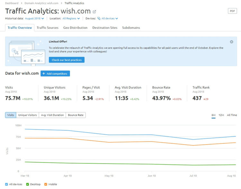Close the Limited Offer banner
This screenshot has width=241, height=189.
(x=231, y=42)
